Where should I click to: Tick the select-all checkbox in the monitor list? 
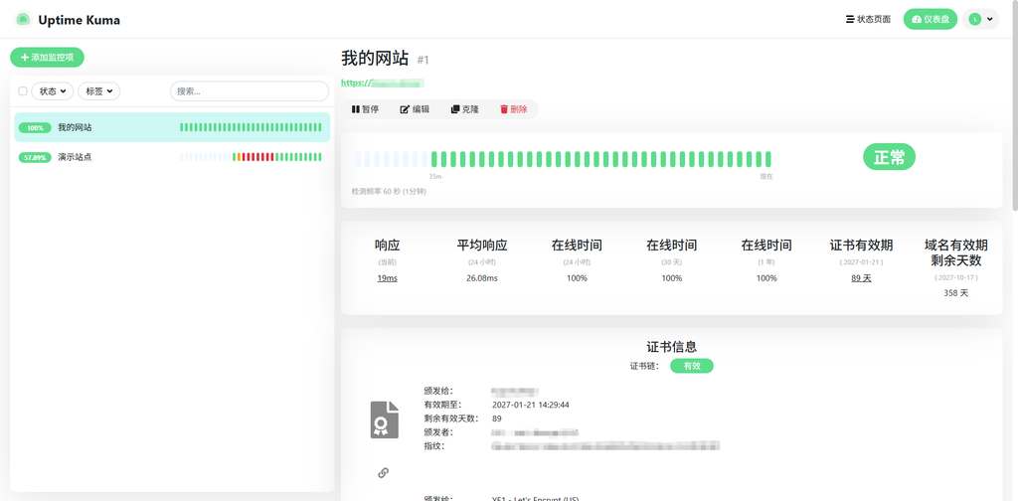pyautogui.click(x=23, y=91)
